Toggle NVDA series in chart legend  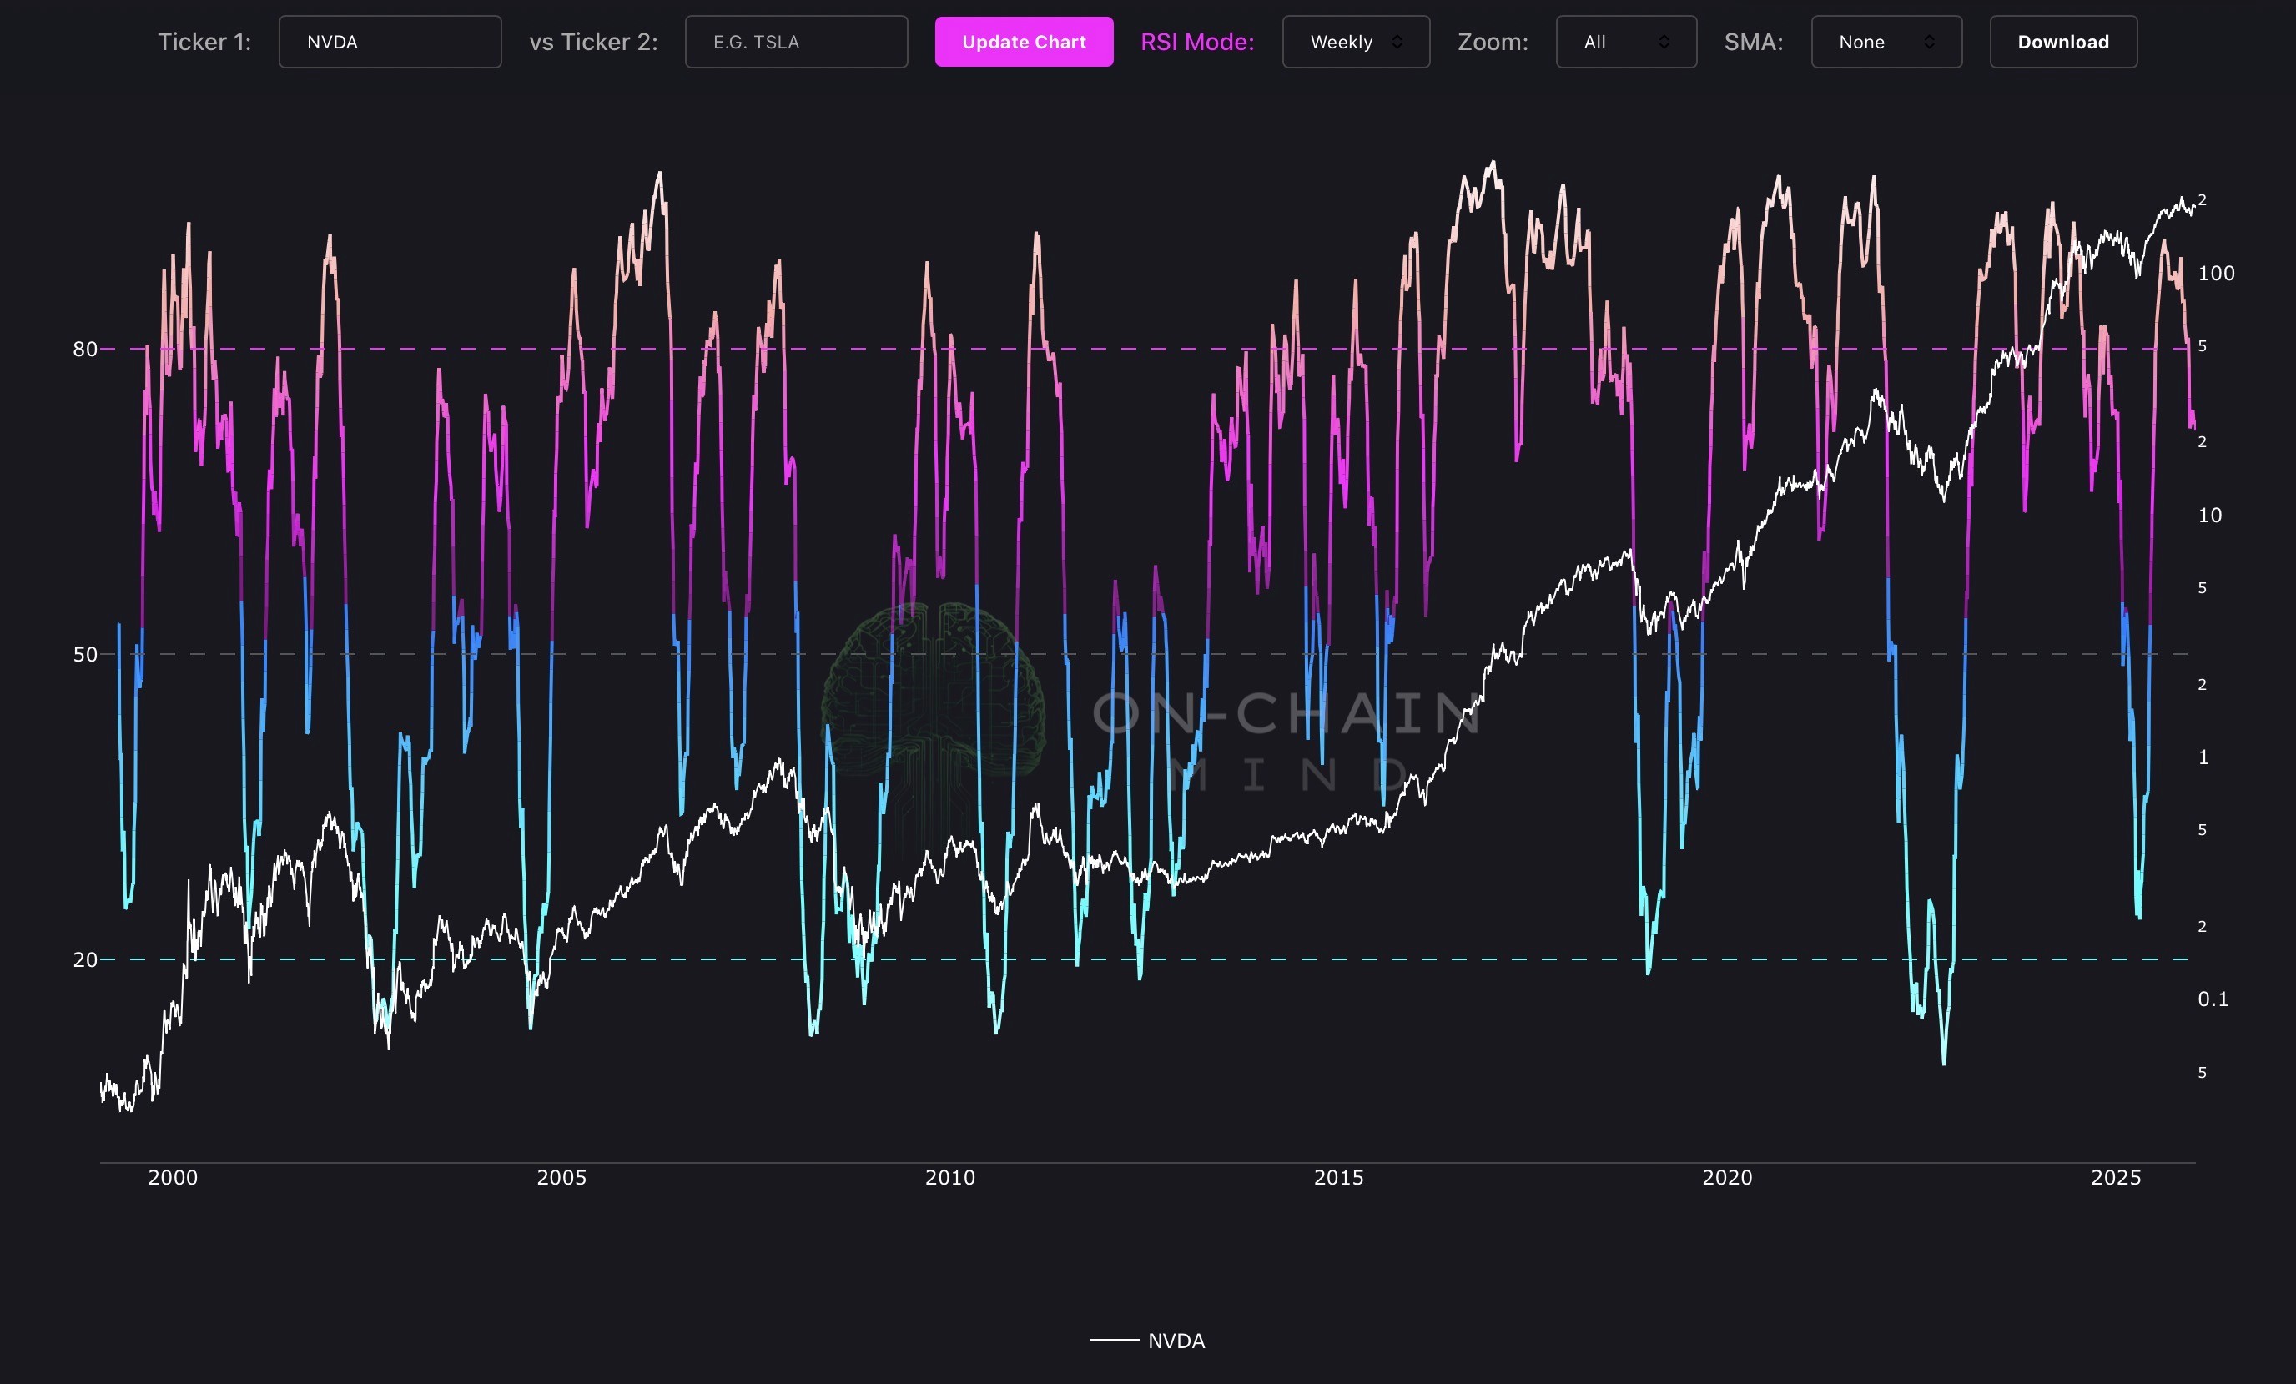pos(1175,1340)
